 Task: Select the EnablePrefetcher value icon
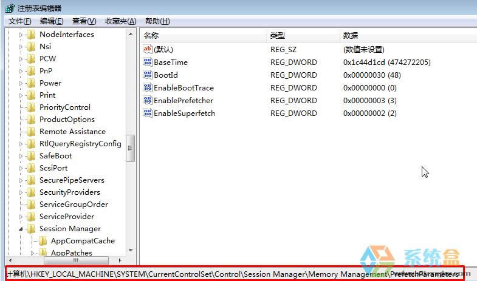[x=147, y=100]
